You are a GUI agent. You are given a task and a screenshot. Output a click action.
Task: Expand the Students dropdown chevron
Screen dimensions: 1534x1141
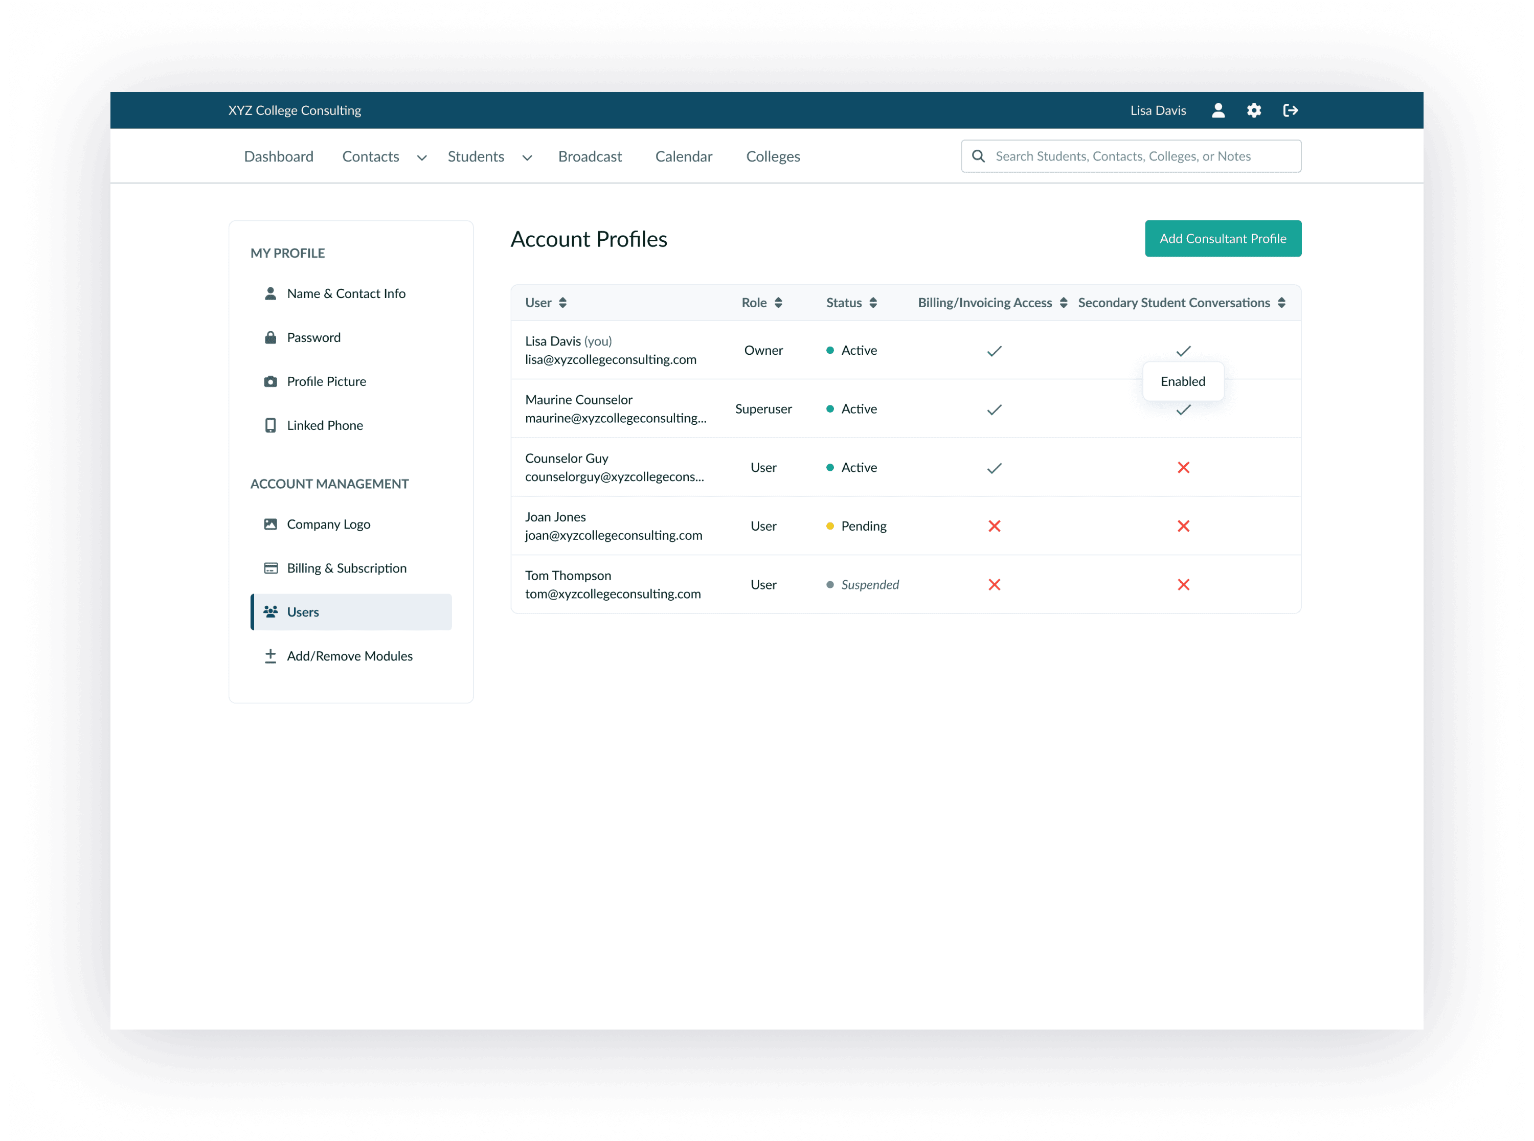527,157
